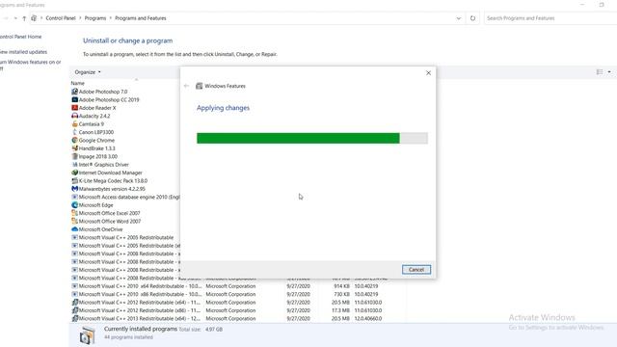
Task: Click the Search Programs and Features box
Action: point(550,18)
